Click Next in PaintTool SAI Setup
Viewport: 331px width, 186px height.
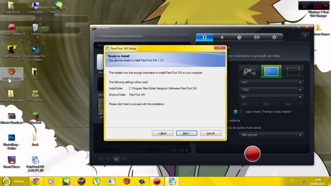186,133
